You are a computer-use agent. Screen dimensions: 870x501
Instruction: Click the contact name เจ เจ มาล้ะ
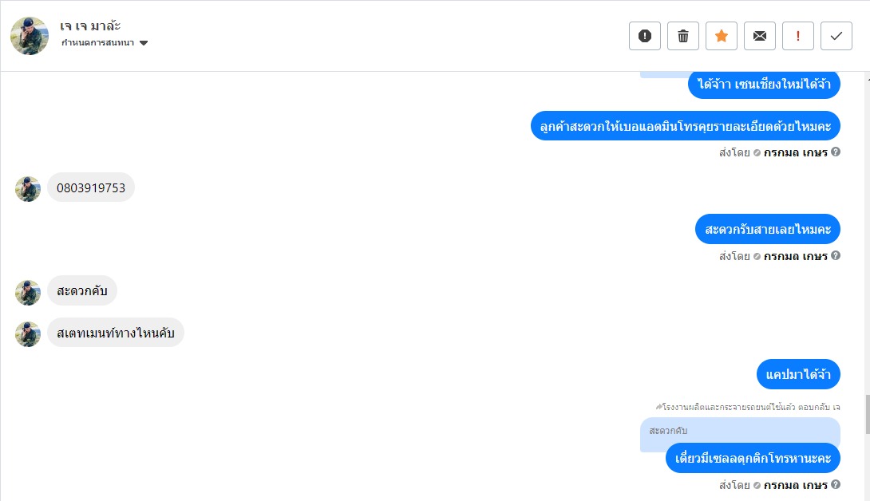click(x=90, y=26)
